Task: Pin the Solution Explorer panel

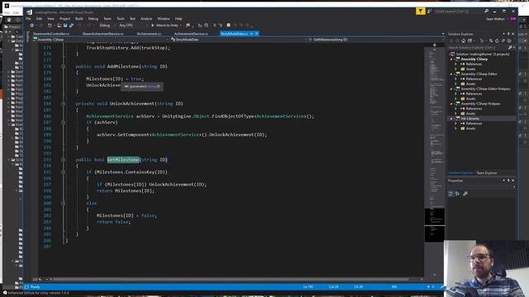Action: (509, 34)
